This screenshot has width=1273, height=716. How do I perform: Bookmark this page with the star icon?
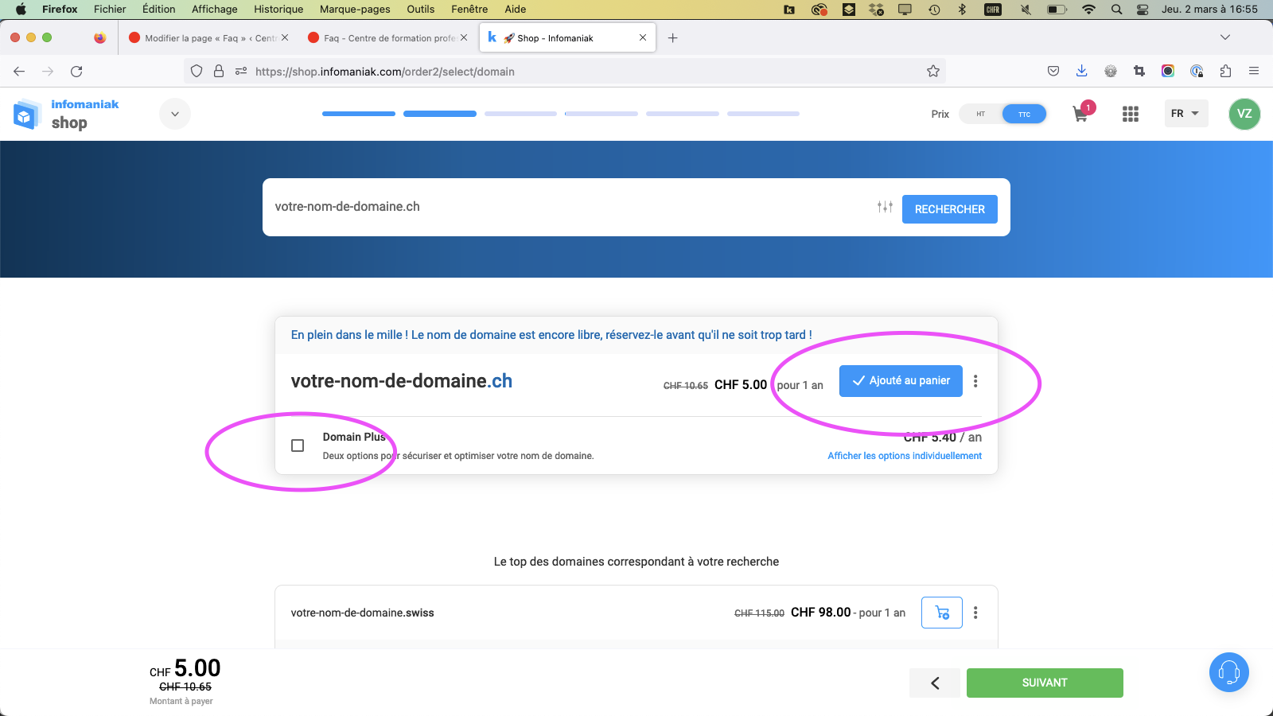point(933,72)
